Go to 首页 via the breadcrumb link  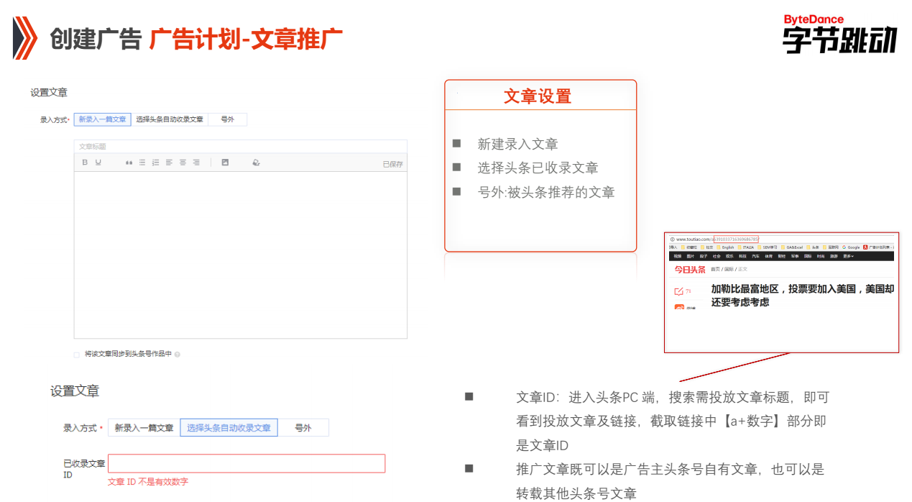coord(714,268)
